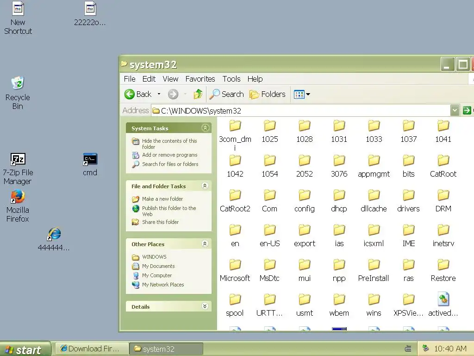Collapse the System Tasks panel
The image size is (474, 356).
205,128
